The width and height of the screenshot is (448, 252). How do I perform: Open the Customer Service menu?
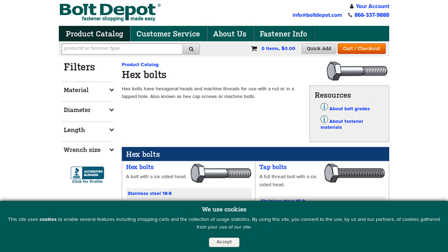point(169,34)
